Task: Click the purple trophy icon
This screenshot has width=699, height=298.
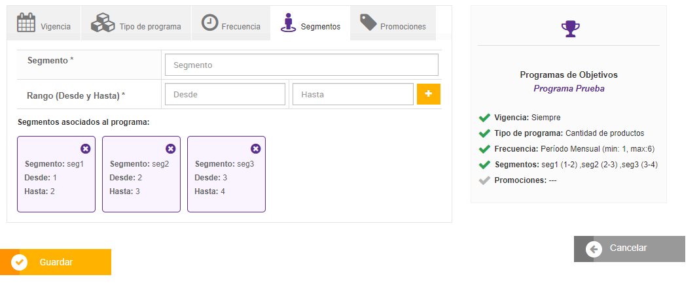Action: (570, 27)
